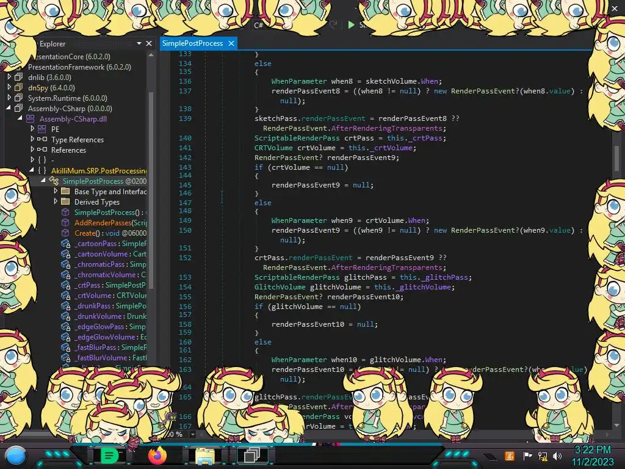
Task: Expand the '-' empty namespace node
Action: point(32,160)
